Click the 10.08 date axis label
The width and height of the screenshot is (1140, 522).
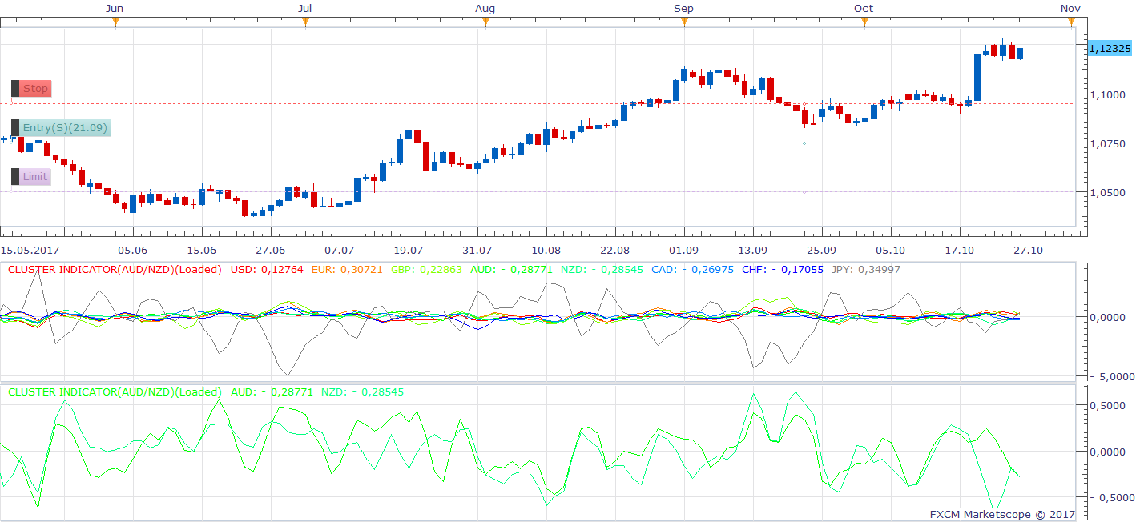546,251
